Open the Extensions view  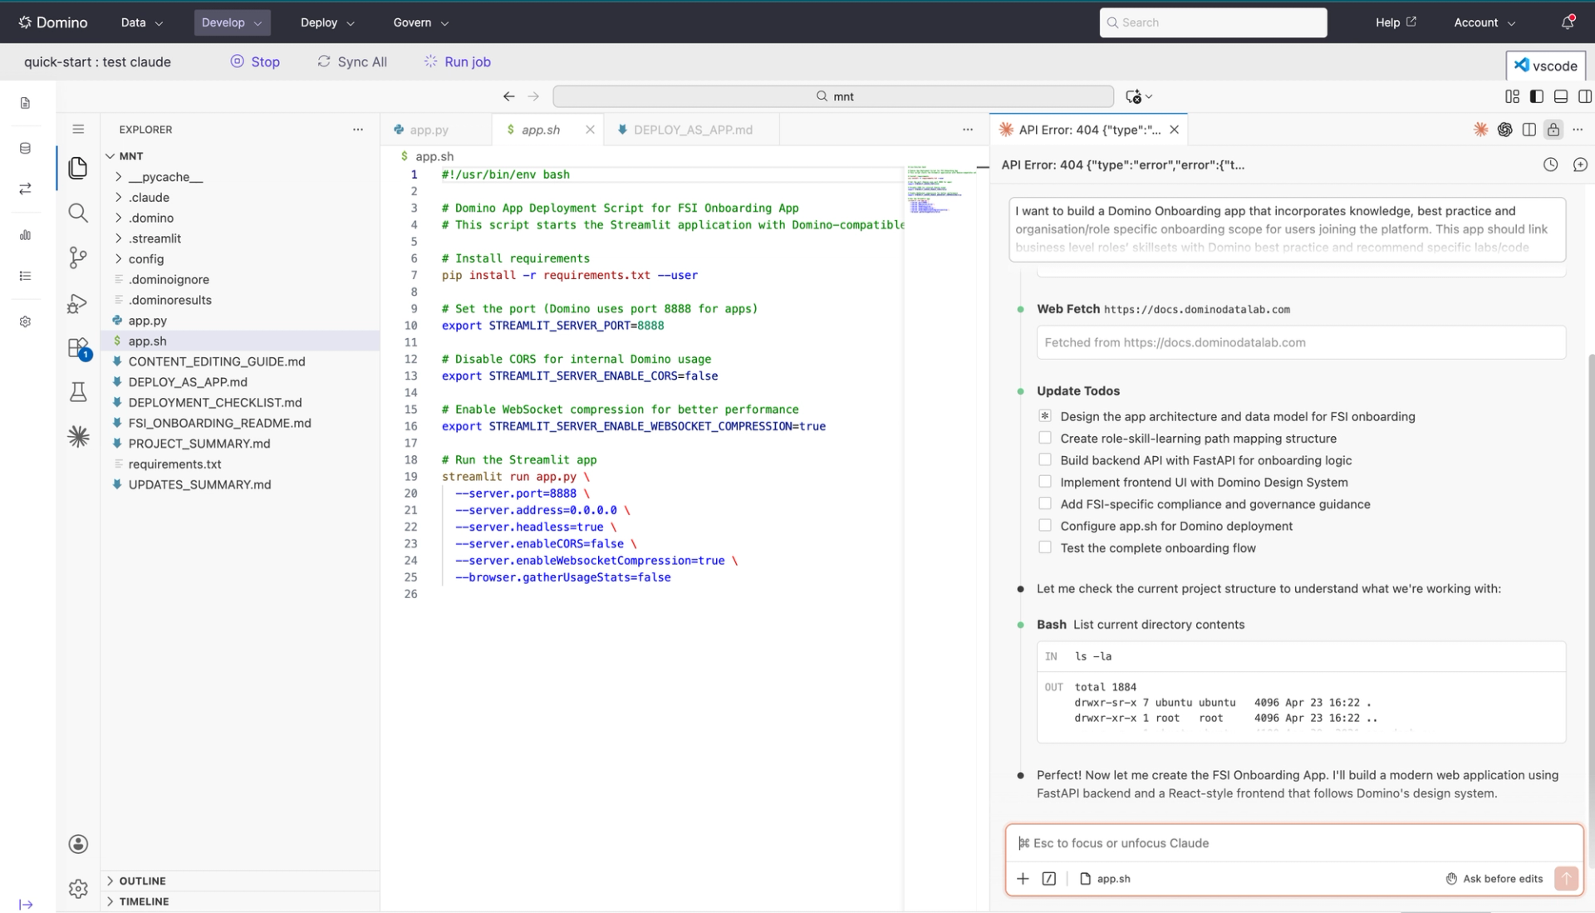click(x=78, y=348)
